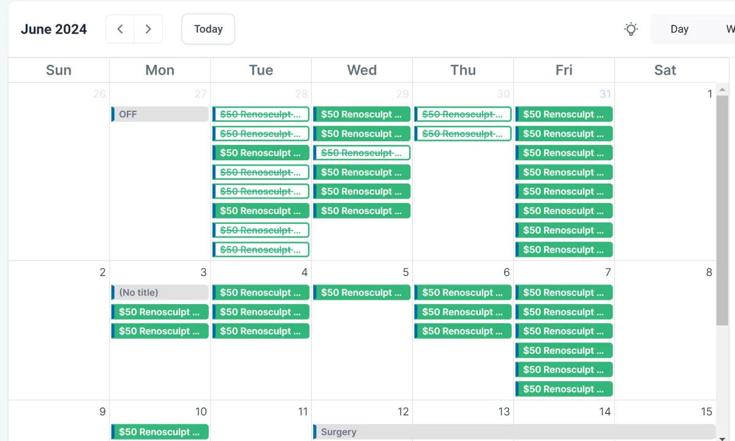The width and height of the screenshot is (735, 441).
Task: Open first Renosculpt event on Wednesday 29
Action: coord(362,114)
